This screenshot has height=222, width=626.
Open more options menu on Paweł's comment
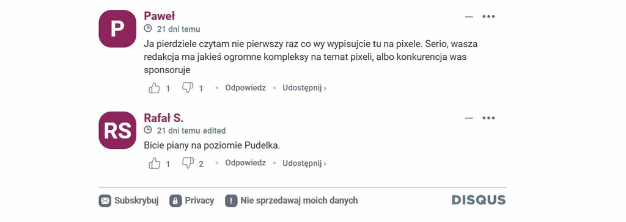(x=488, y=16)
